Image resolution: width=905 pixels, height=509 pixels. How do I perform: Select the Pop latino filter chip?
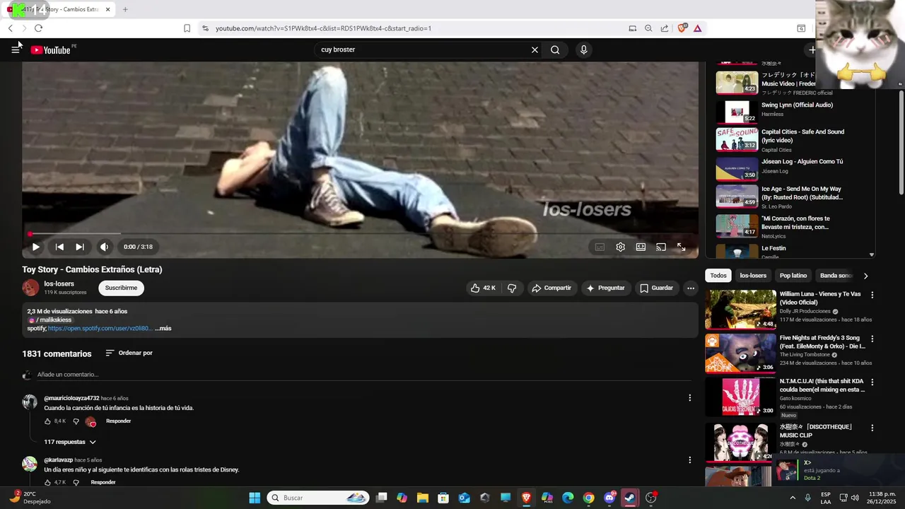(793, 276)
